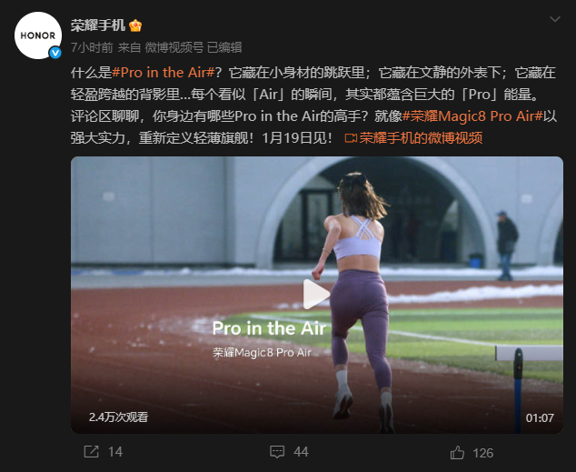This screenshot has width=576, height=472.
Task: Open the #荣耀Magic8 Pro Air# hashtag
Action: [472, 116]
